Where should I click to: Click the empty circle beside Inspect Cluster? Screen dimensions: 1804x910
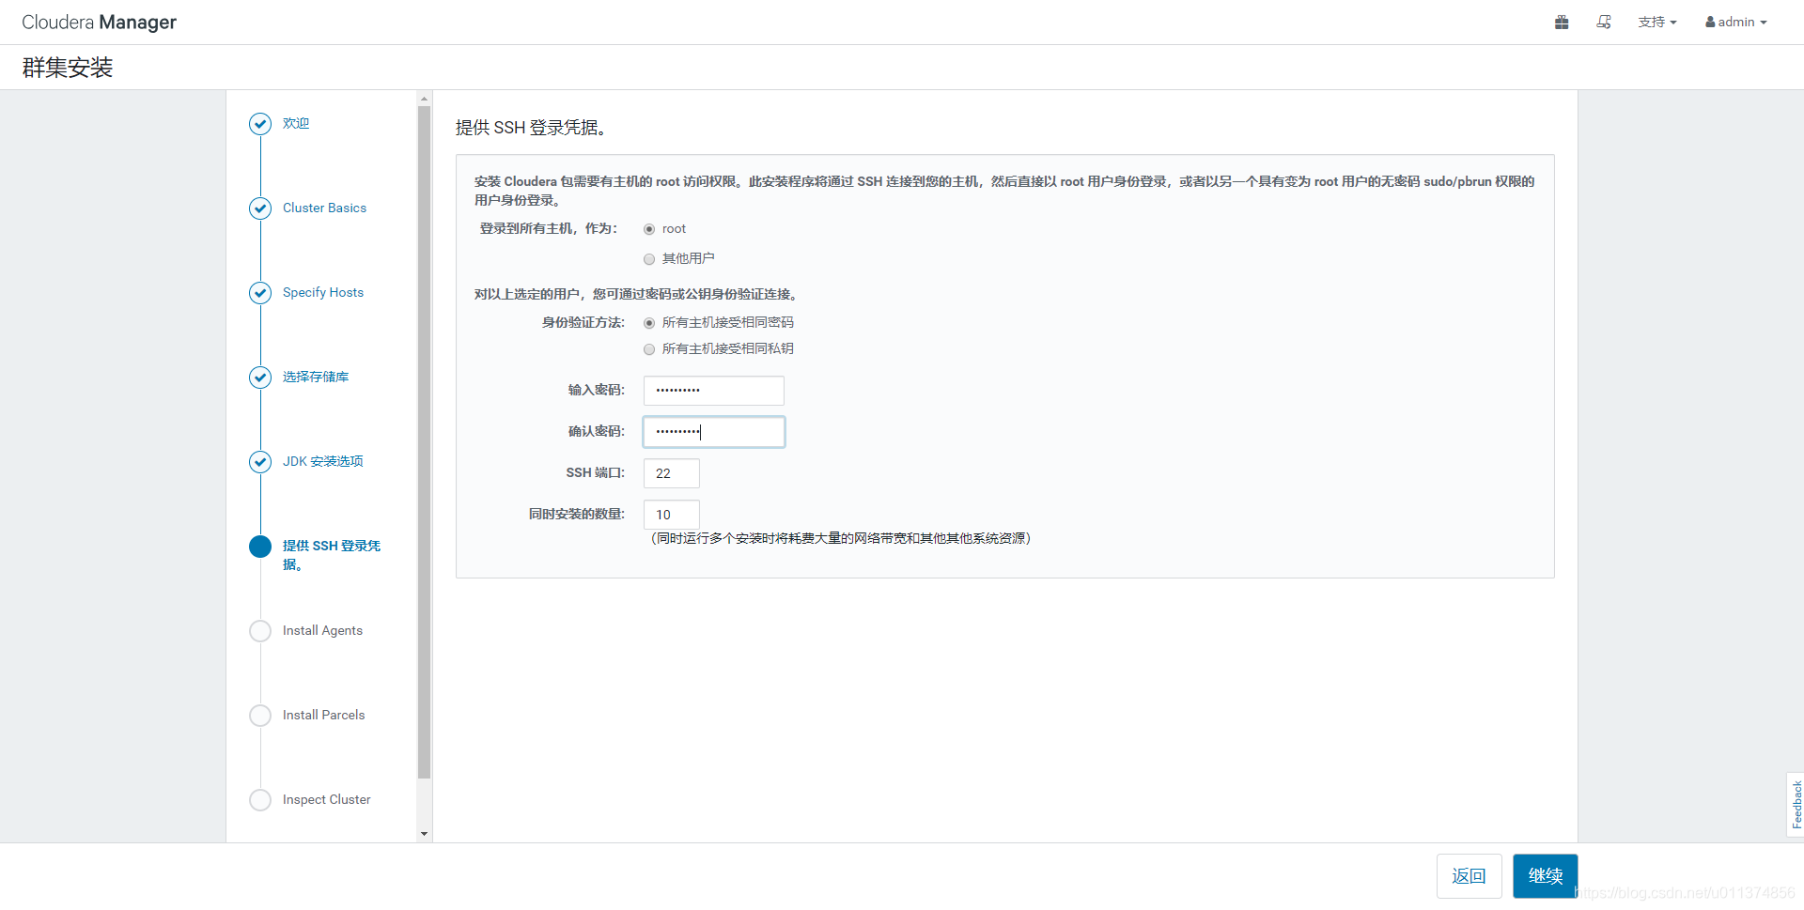coord(260,800)
